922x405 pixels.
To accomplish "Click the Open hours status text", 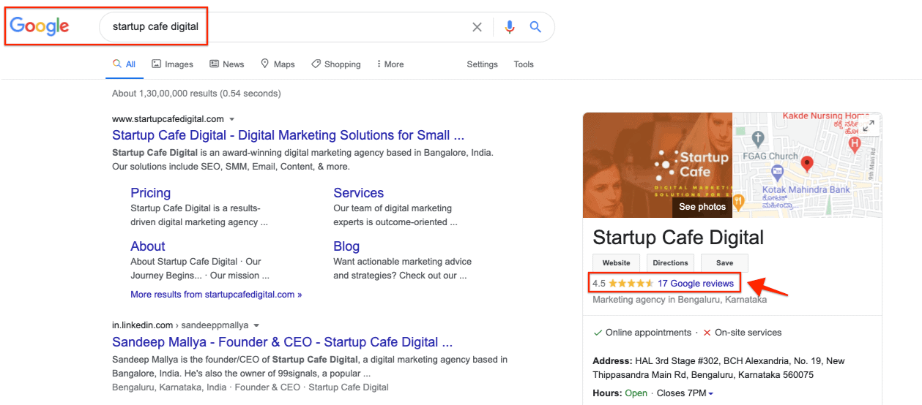I will click(636, 393).
